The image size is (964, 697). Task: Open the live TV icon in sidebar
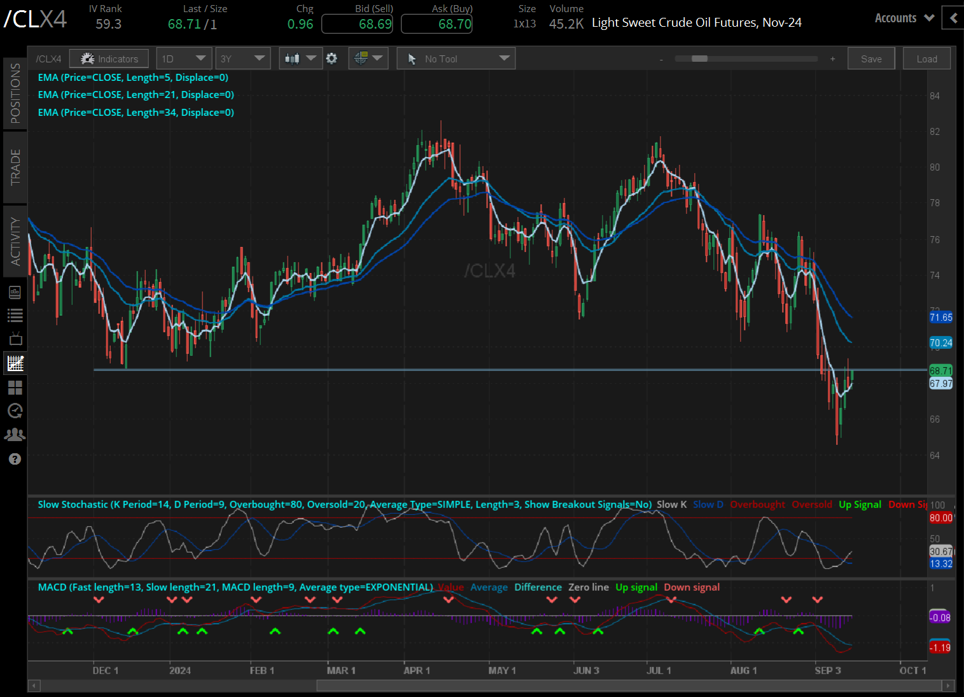[x=15, y=338]
